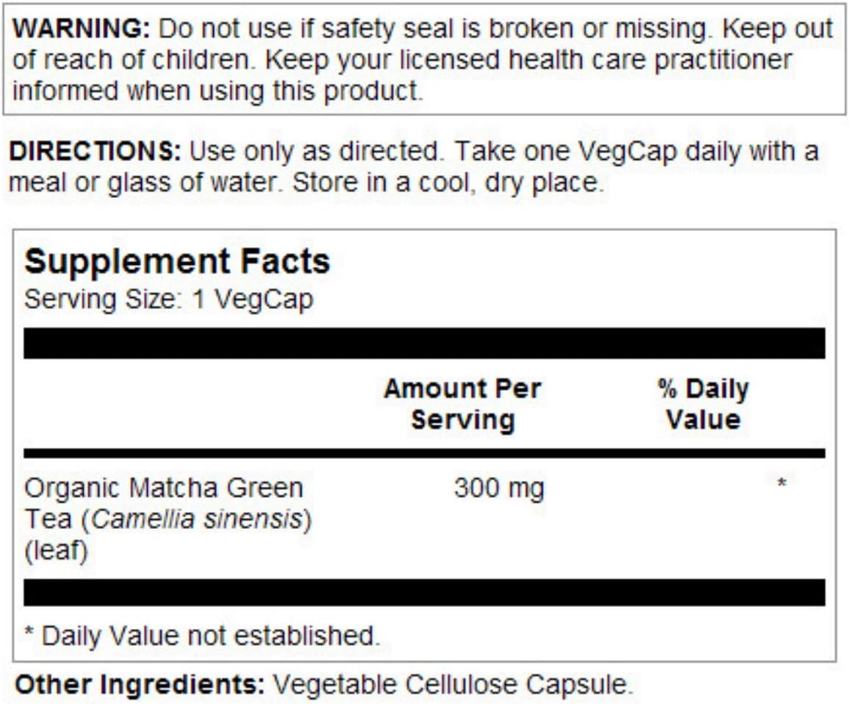Screen dimensions: 849x704
Task: Click the bold Other Ingredients label
Action: coord(140,686)
